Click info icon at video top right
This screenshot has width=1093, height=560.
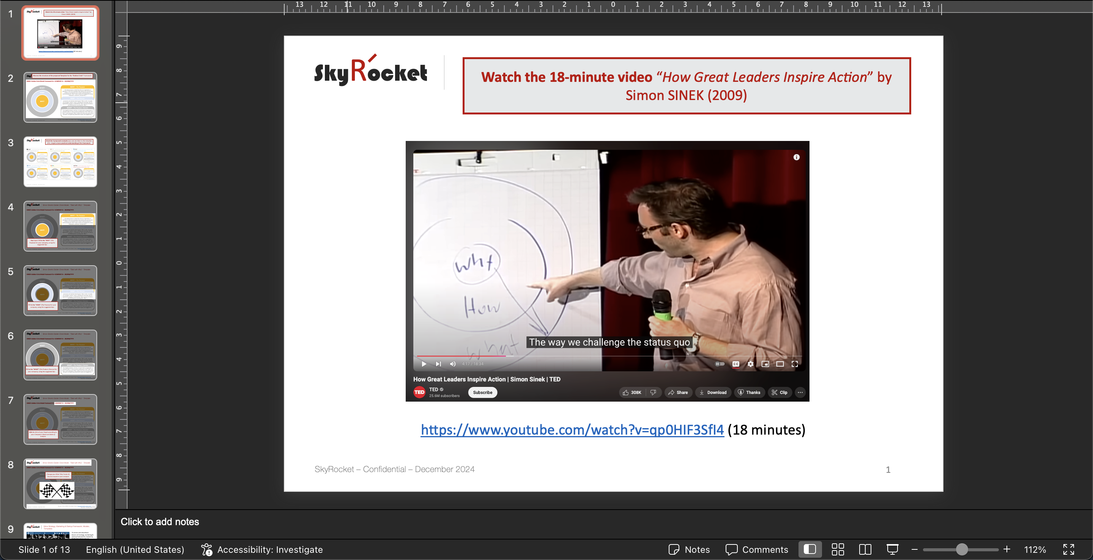click(797, 157)
